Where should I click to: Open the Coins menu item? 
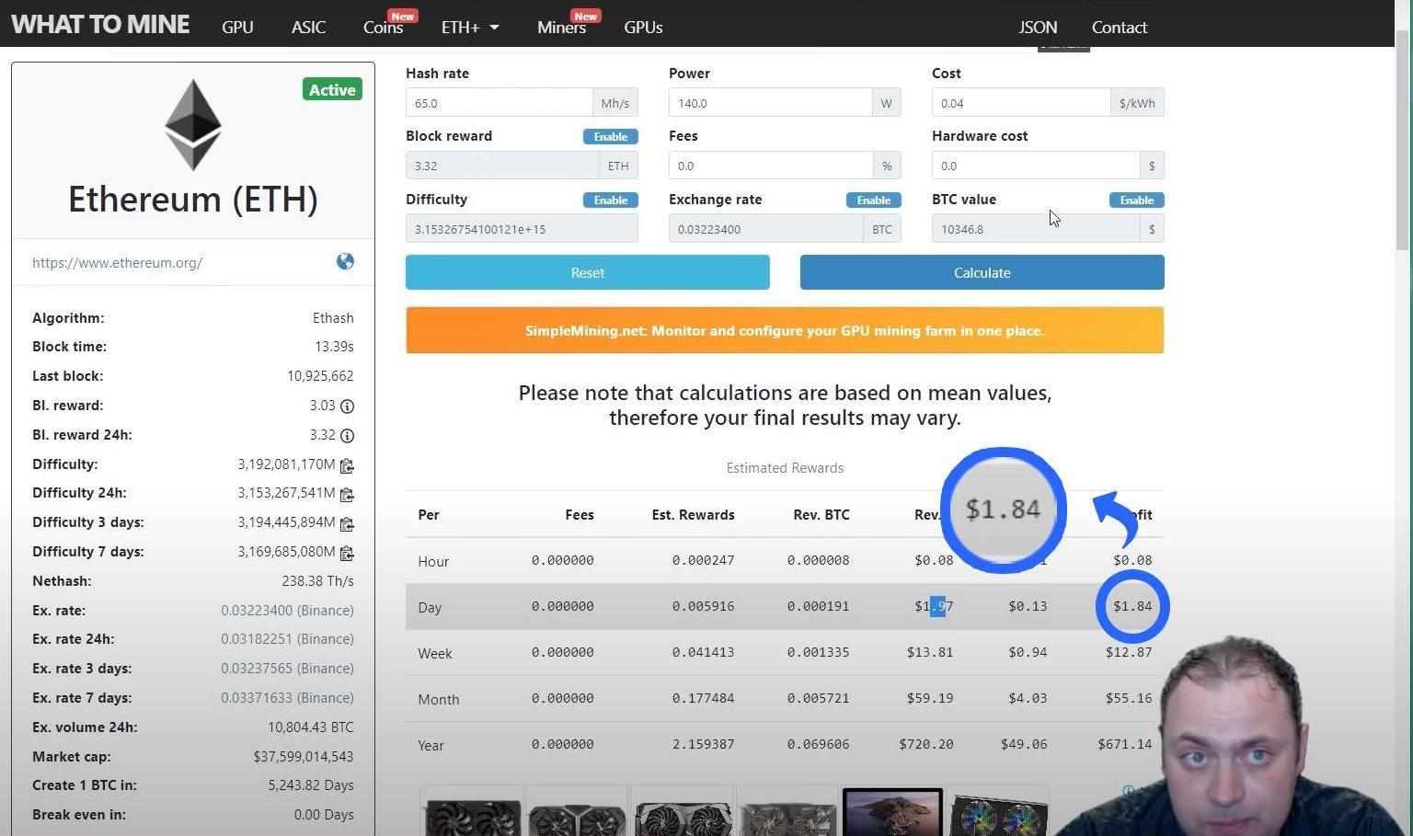(x=383, y=28)
